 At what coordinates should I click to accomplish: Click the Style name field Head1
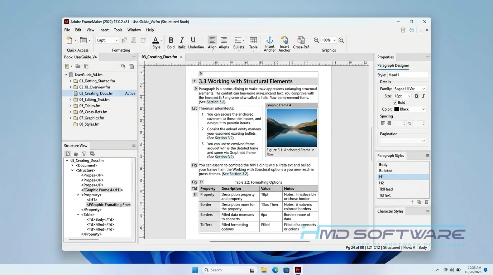tap(408, 75)
